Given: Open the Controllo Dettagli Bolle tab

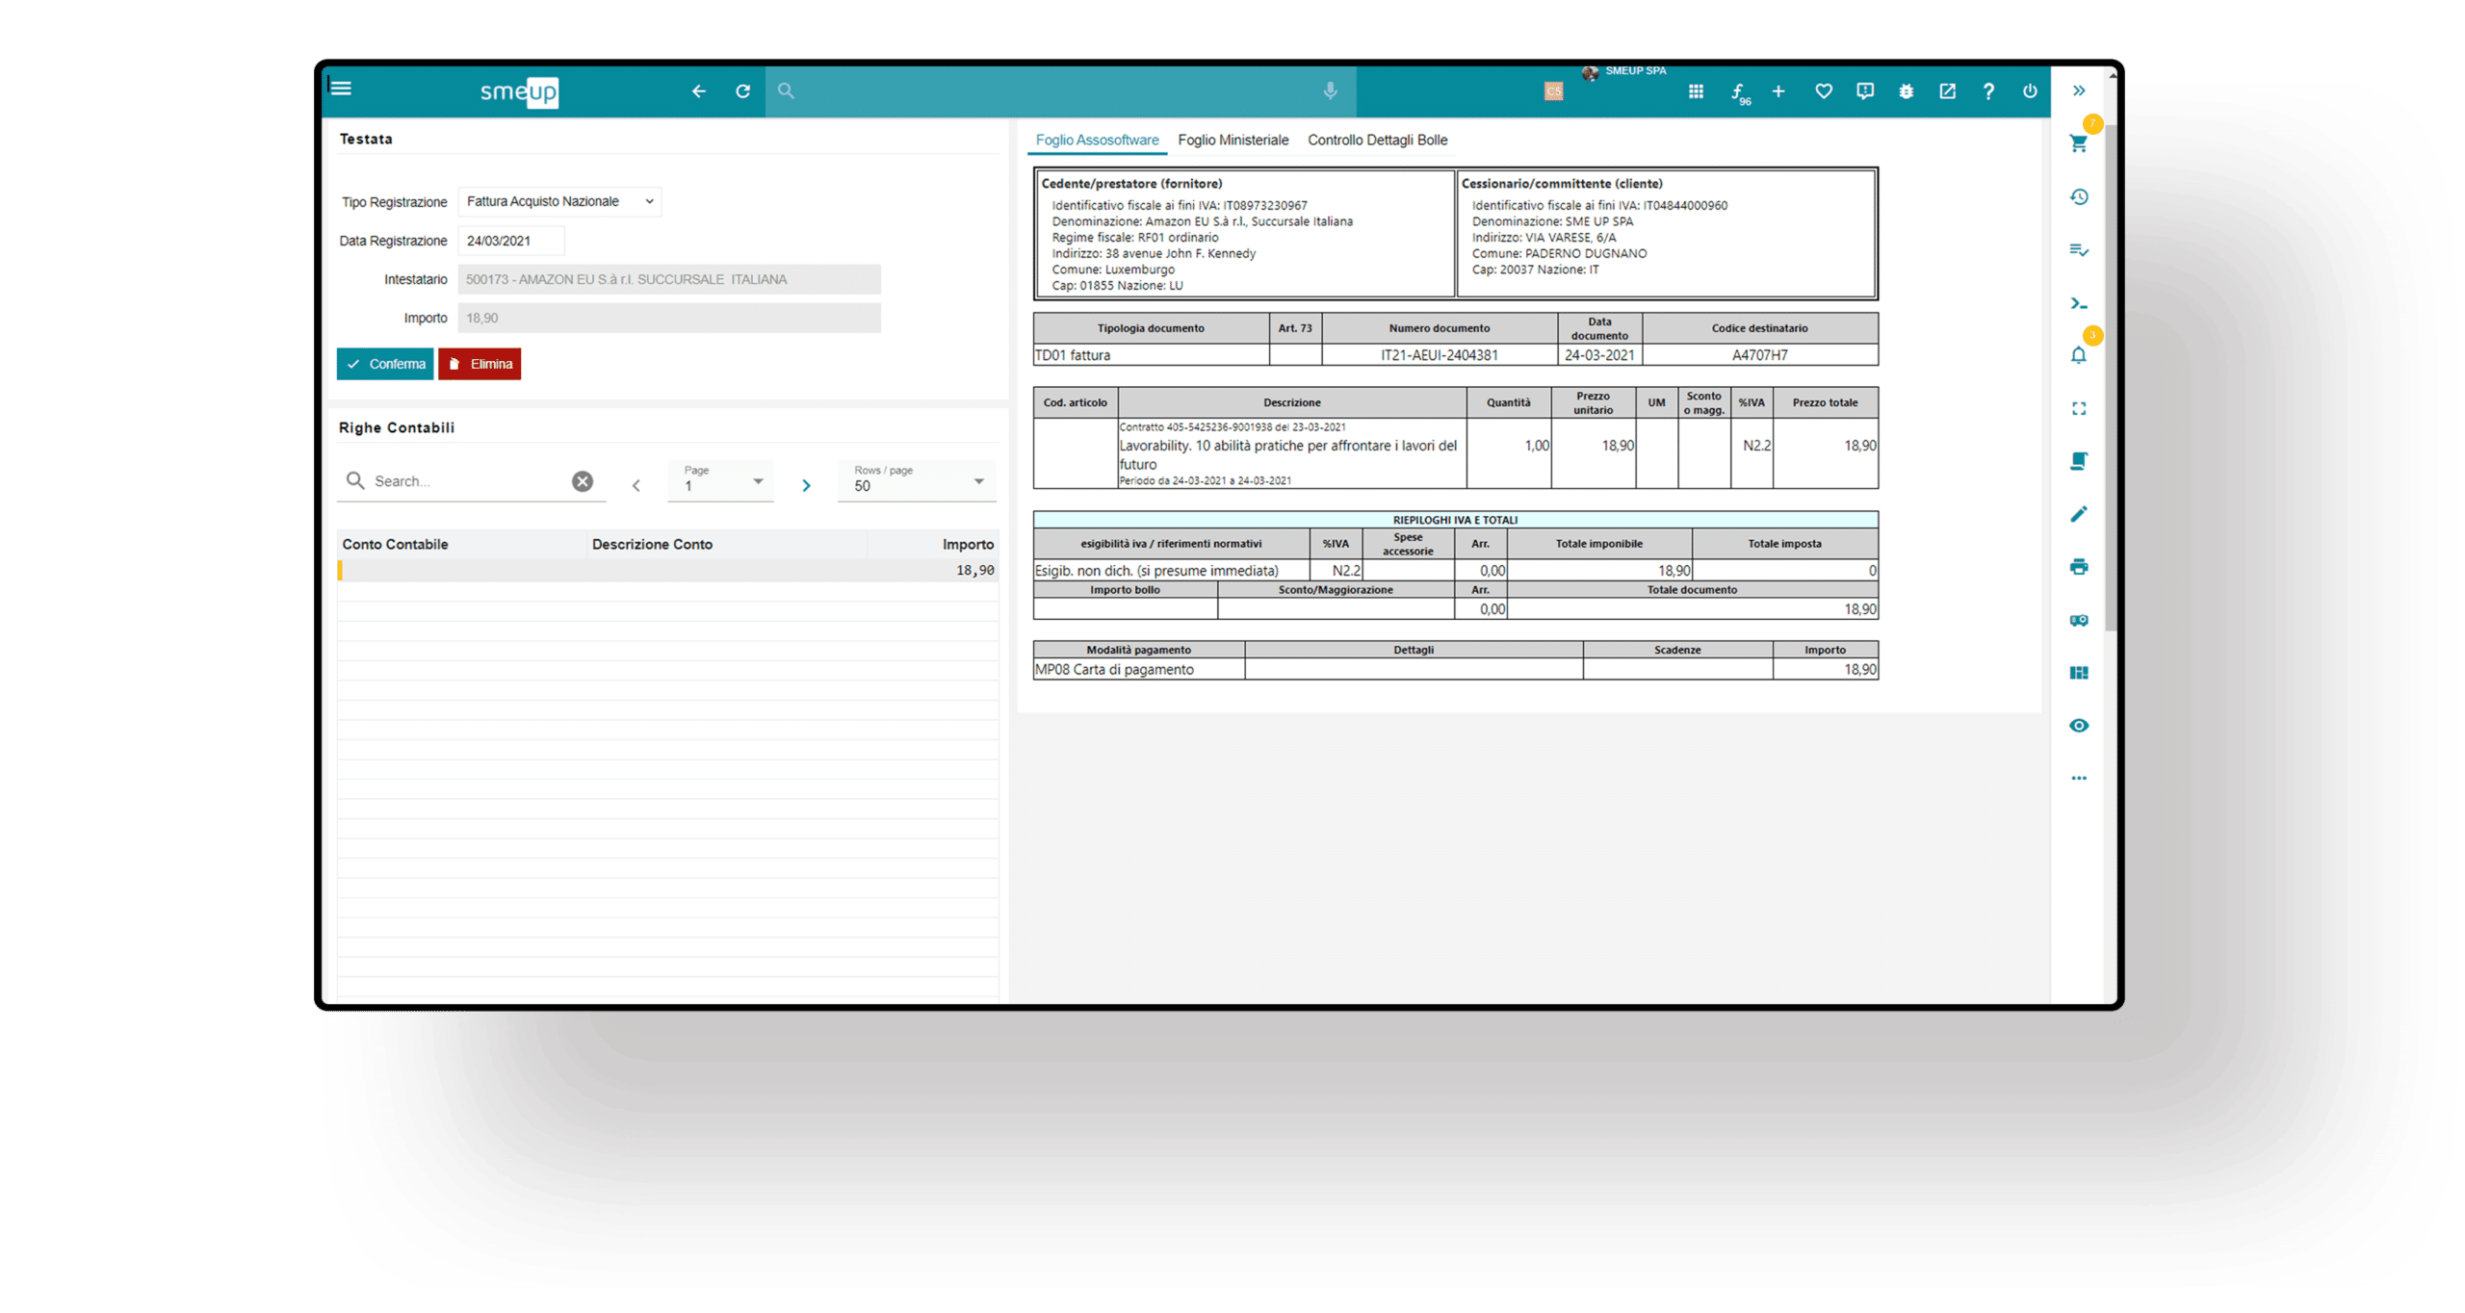Looking at the screenshot, I should pos(1377,141).
